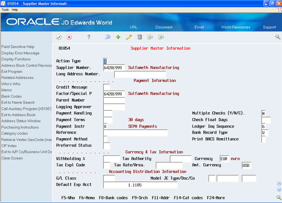The width and height of the screenshot is (282, 203).
Task: Click the Currency field showing EUR
Action: (x=224, y=159)
